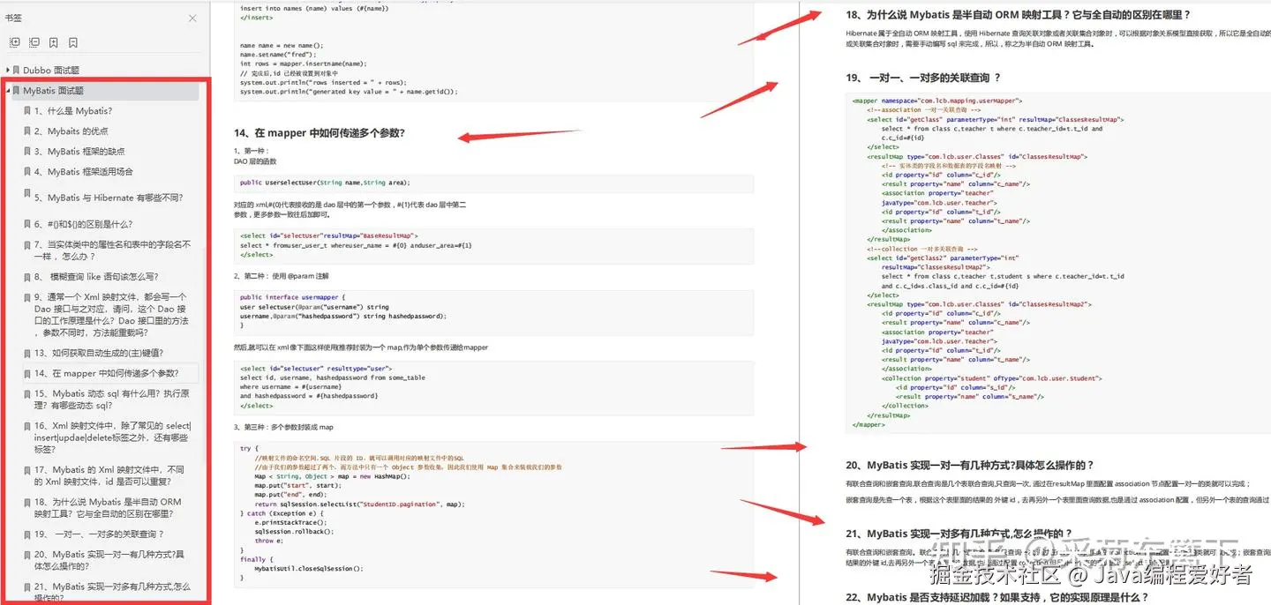Click bookmark icon beside 6、#{}和${}的区别
This screenshot has width=1271, height=605.
pyautogui.click(x=28, y=225)
